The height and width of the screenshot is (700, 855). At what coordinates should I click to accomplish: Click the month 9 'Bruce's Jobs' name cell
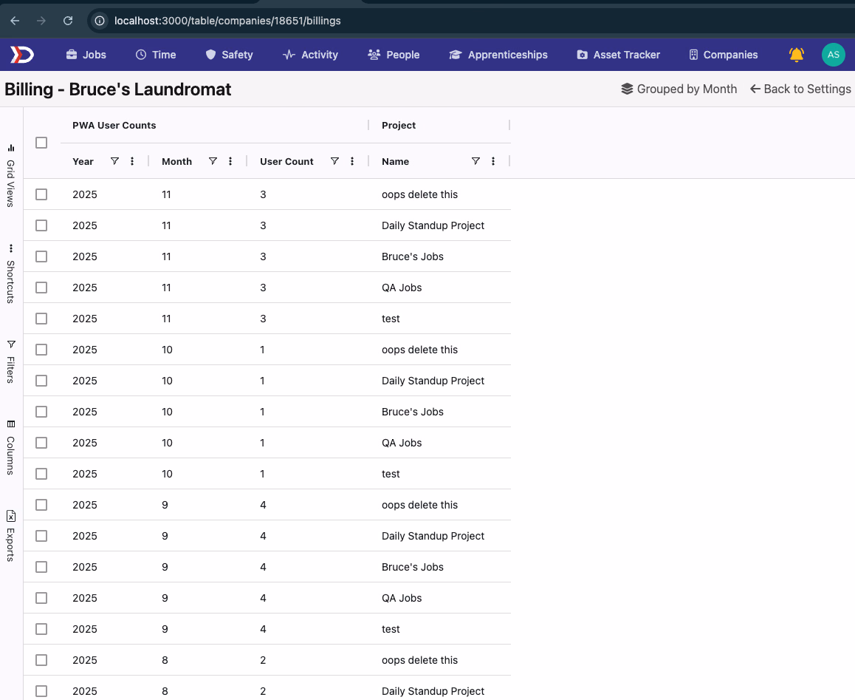pyautogui.click(x=413, y=567)
